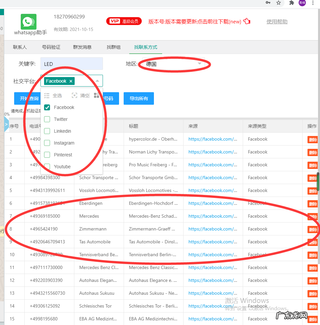Collapse the 社交平台 platform dropdown arrow

(97, 81)
